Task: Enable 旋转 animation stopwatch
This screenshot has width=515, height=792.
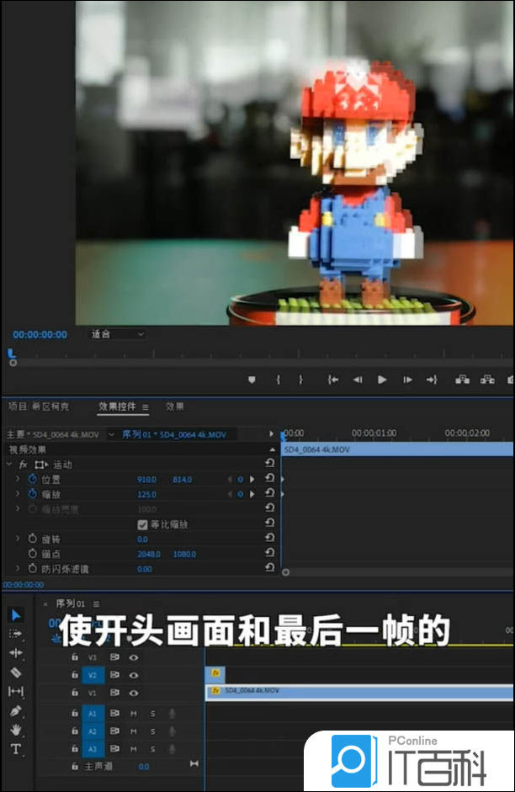Action: pos(33,539)
